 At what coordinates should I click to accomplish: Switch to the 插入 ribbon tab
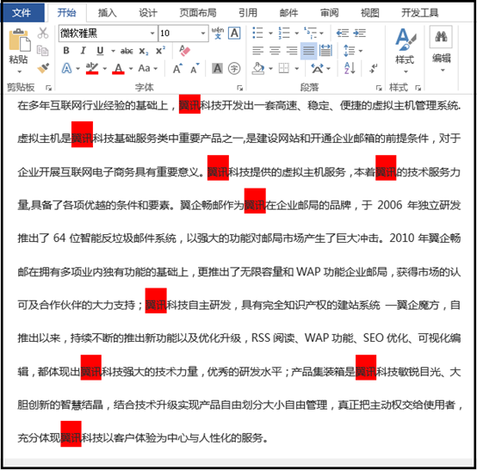click(x=107, y=13)
